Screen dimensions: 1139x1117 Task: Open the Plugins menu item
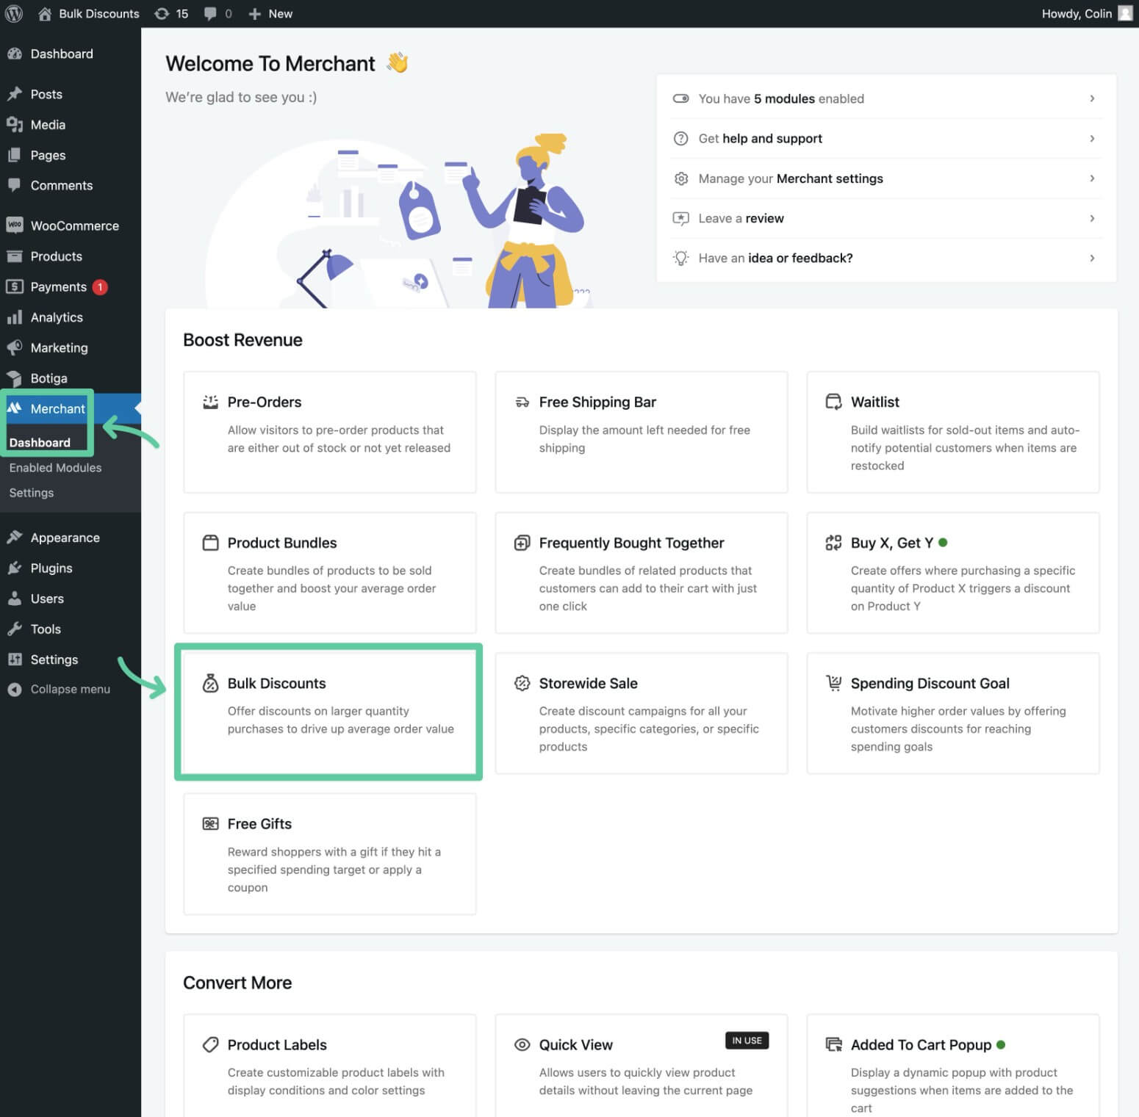click(x=71, y=568)
